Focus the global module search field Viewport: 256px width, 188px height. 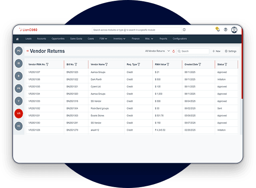137,30
